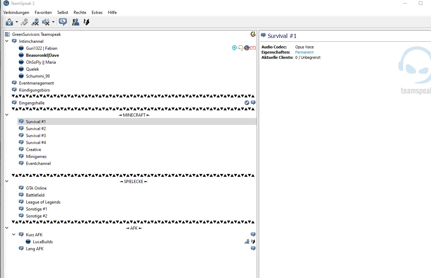Select the League of Legends channel
The image size is (431, 278).
point(43,202)
